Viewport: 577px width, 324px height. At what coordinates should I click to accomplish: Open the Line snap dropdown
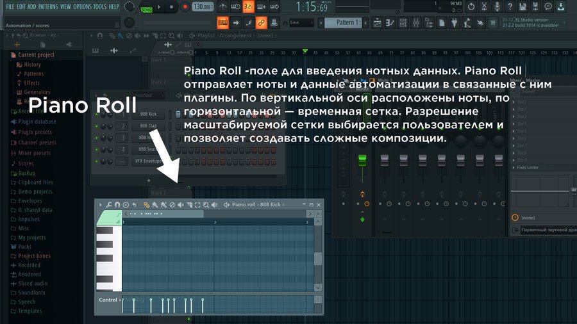(x=301, y=23)
